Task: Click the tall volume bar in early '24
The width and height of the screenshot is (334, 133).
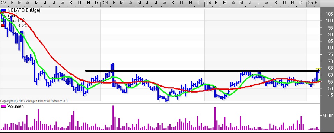Action: tap(215, 119)
